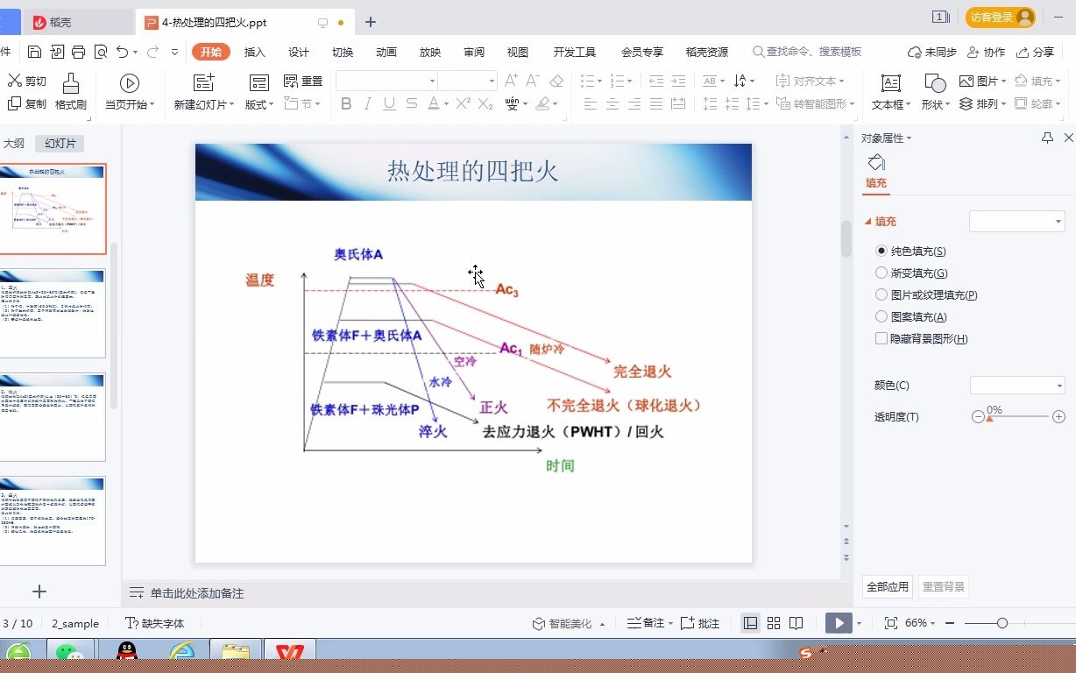Click Missing Fonts (缺失字体) in status bar
This screenshot has height=673, width=1076.
[155, 623]
